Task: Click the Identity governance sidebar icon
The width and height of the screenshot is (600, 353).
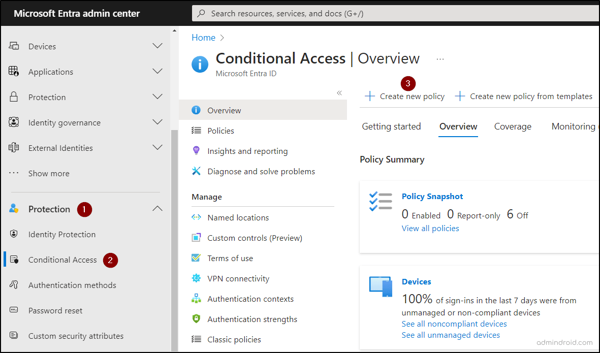Action: click(x=14, y=122)
